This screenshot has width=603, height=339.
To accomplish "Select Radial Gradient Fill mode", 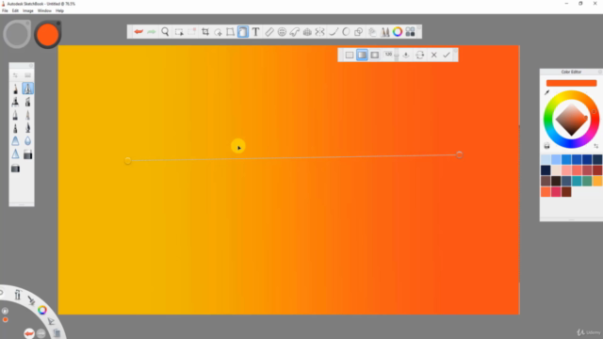I will [x=375, y=55].
